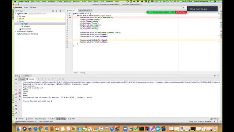The width and height of the screenshot is (234, 132).
Task: Open Search Everywhere magnifier in IntelliJ toolbar
Action: [220, 7]
